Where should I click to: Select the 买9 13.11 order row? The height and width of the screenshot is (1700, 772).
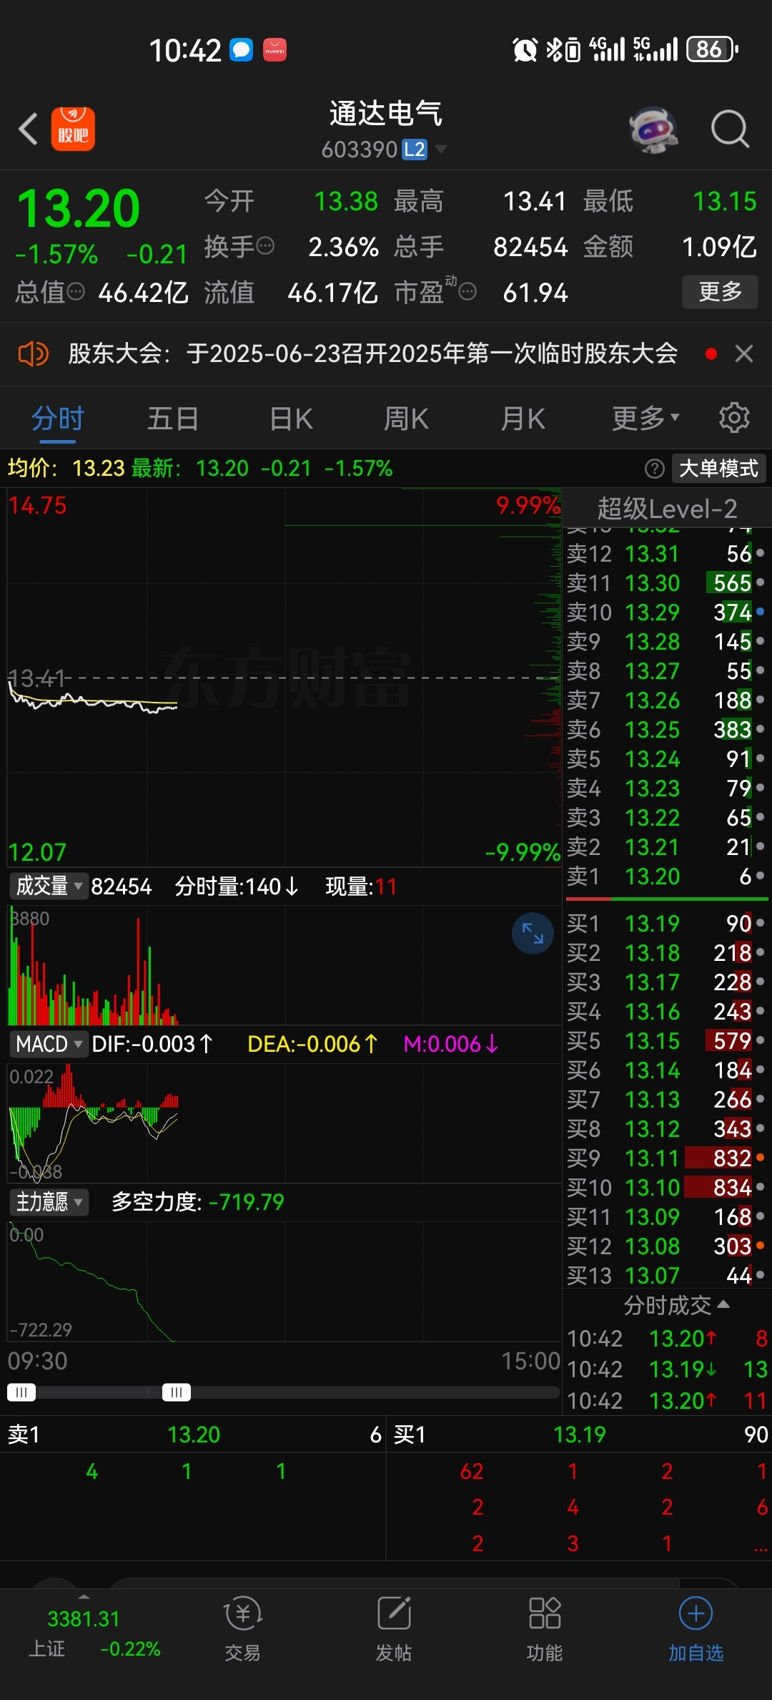[x=667, y=1158]
